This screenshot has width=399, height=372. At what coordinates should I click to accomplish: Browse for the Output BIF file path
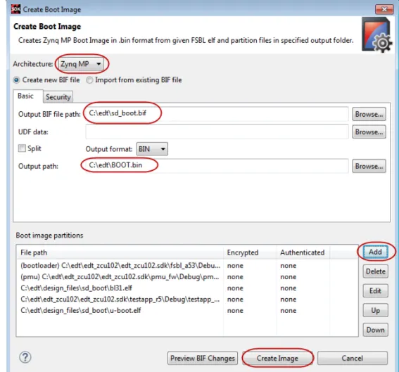click(x=369, y=114)
